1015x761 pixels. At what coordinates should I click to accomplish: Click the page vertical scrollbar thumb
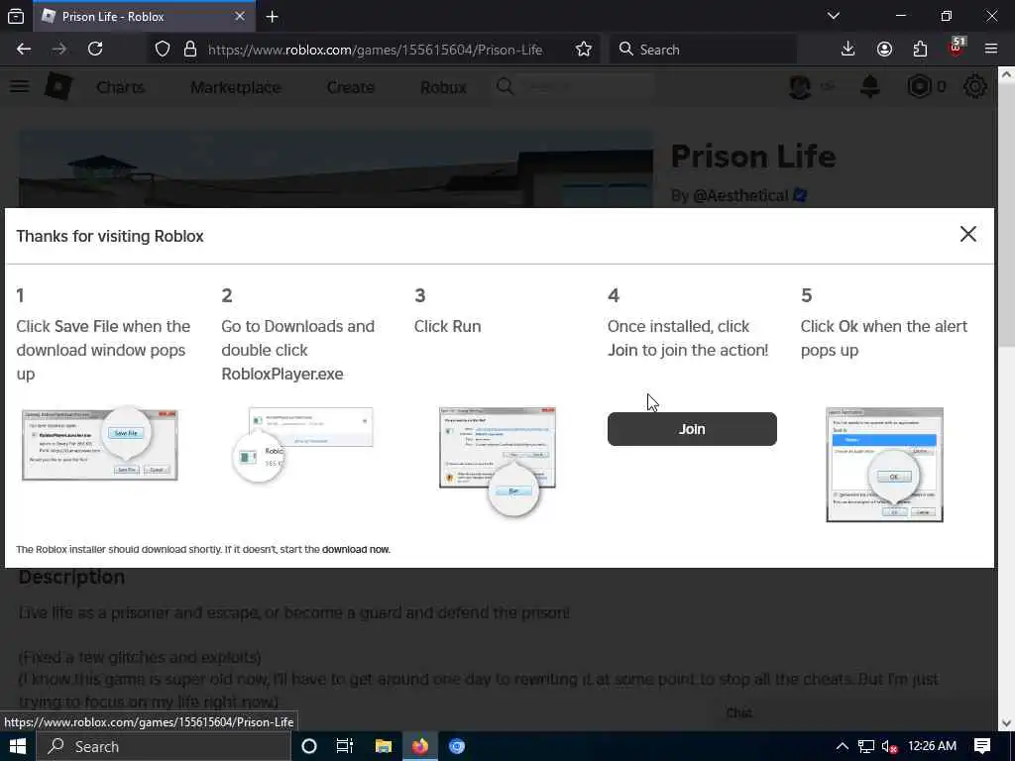point(1006,216)
